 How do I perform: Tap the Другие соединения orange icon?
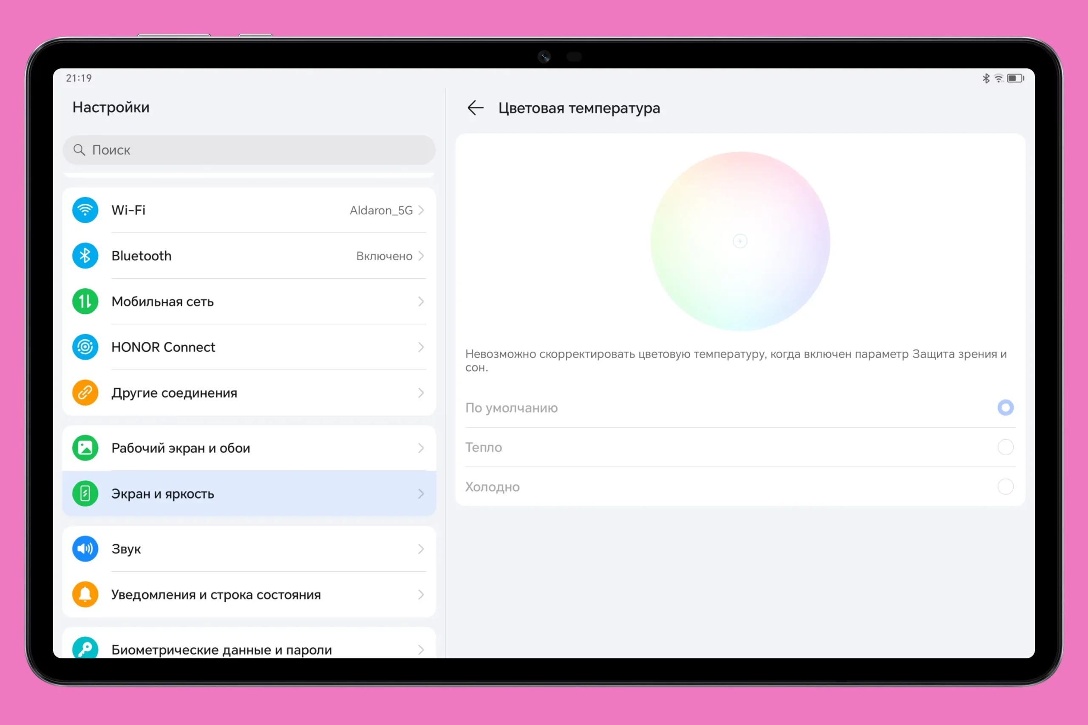tap(85, 392)
